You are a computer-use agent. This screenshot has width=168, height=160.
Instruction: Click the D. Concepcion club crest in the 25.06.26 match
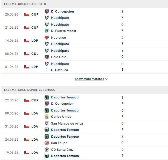pos(47,11)
